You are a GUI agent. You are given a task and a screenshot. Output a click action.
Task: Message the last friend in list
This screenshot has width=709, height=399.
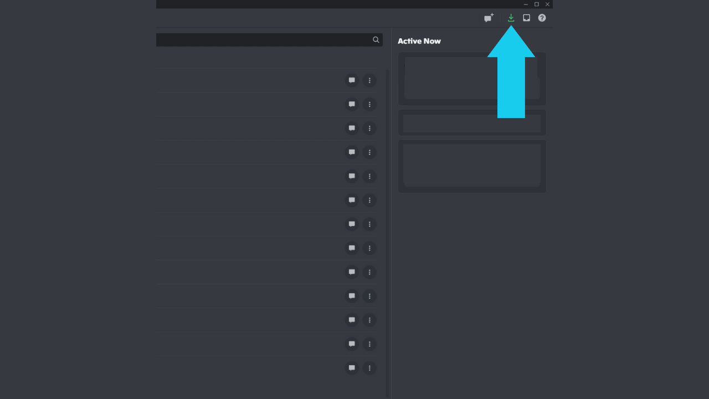click(x=352, y=368)
